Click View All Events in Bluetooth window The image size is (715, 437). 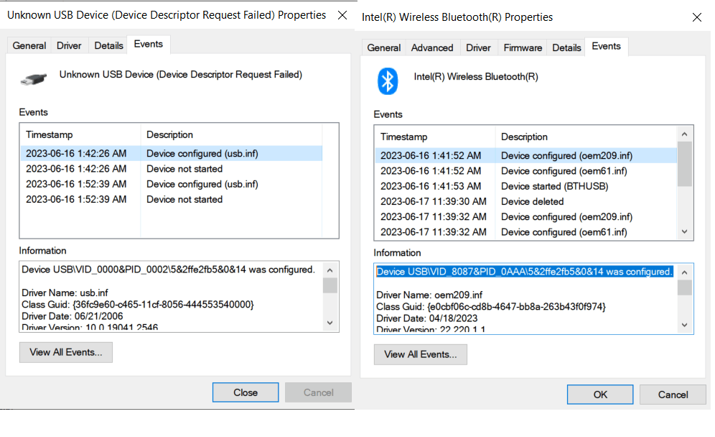421,355
